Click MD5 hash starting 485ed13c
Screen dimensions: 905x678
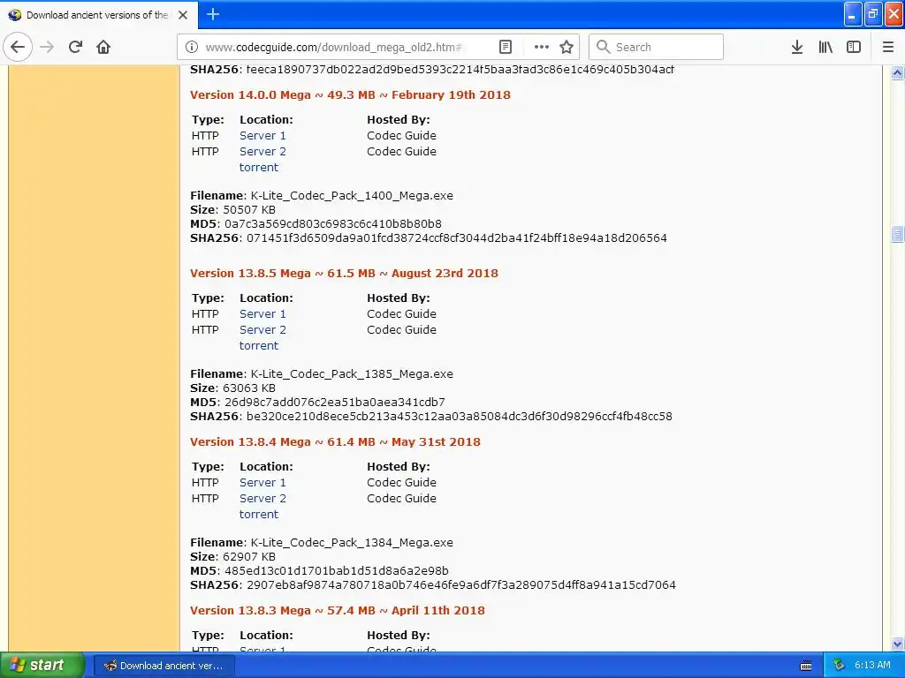tap(337, 571)
